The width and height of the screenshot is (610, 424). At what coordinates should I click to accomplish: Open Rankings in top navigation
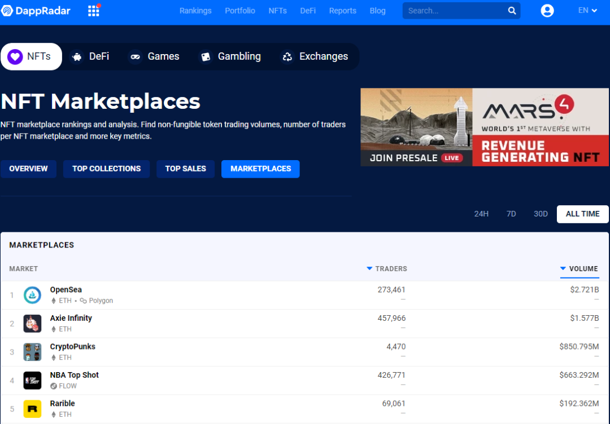[x=195, y=11]
